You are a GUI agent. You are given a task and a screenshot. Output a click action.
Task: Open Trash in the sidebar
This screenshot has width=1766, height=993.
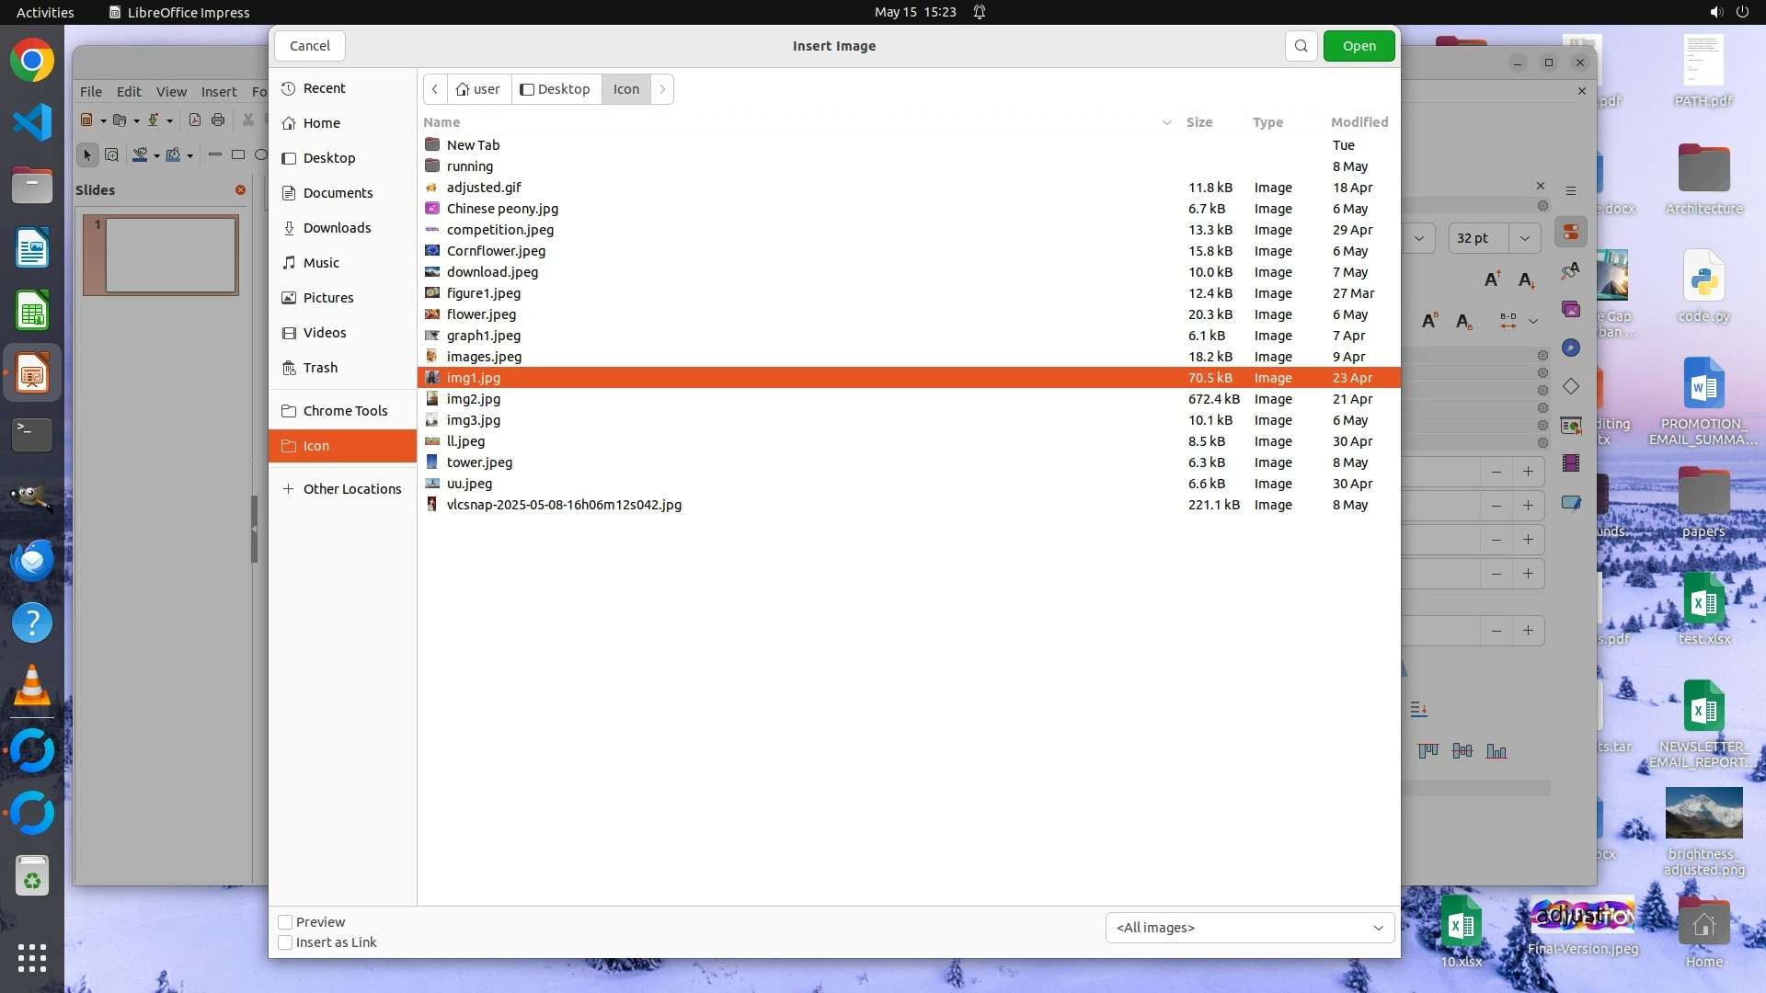pos(320,368)
